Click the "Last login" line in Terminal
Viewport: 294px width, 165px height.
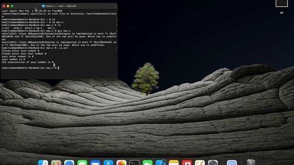tap(32, 11)
